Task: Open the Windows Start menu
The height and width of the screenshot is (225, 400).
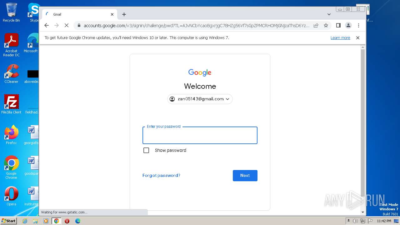Action: coord(8,221)
